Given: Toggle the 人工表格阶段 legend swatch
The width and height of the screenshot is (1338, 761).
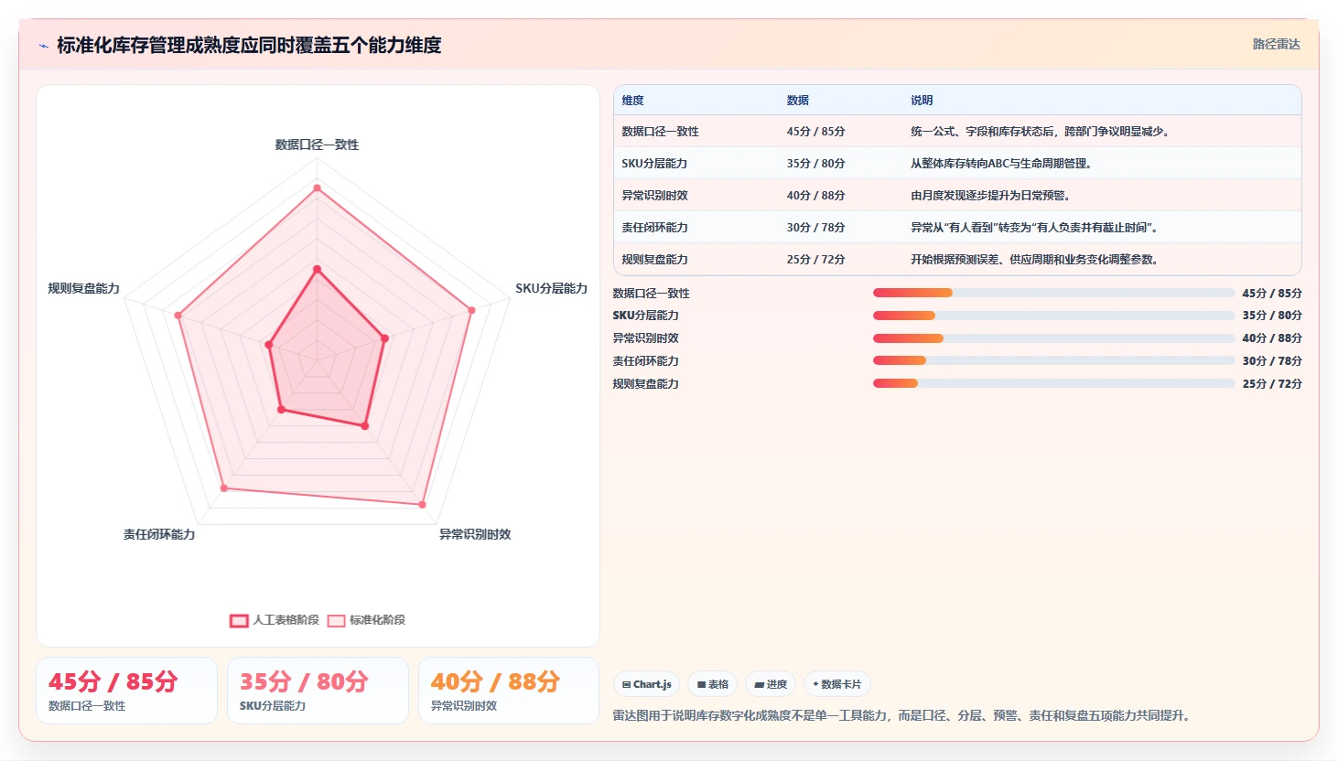Looking at the screenshot, I should coord(239,620).
